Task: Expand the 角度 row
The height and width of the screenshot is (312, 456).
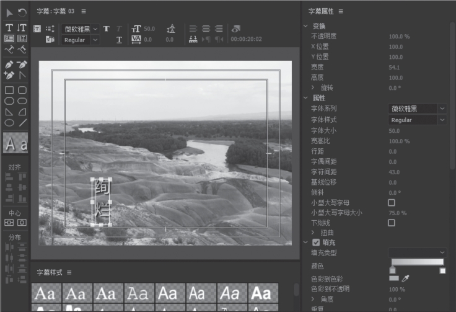Action: (x=313, y=299)
